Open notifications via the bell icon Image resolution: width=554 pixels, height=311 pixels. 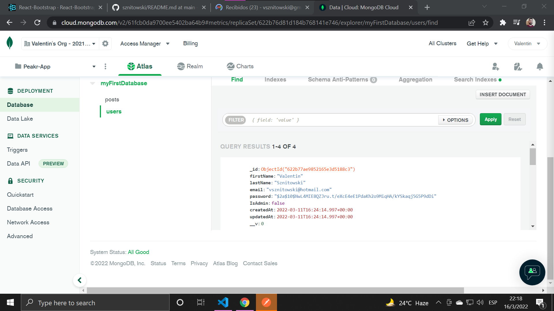tap(540, 67)
